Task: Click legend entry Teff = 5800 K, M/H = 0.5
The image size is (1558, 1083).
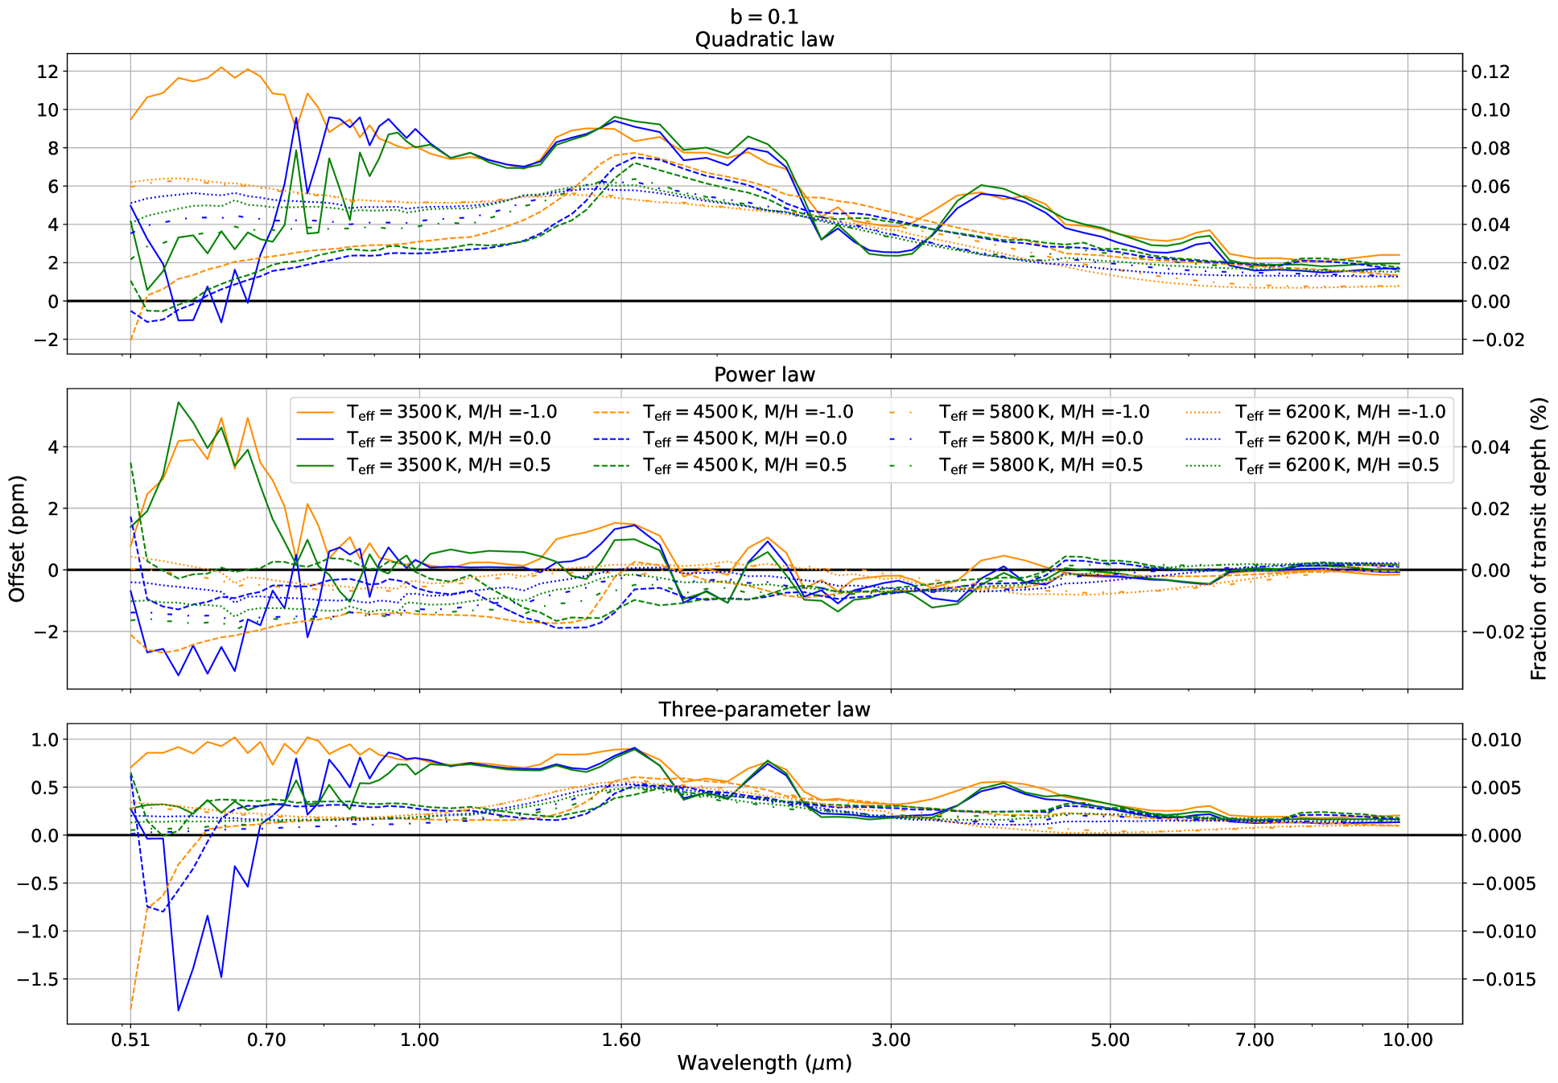Action: (1041, 465)
